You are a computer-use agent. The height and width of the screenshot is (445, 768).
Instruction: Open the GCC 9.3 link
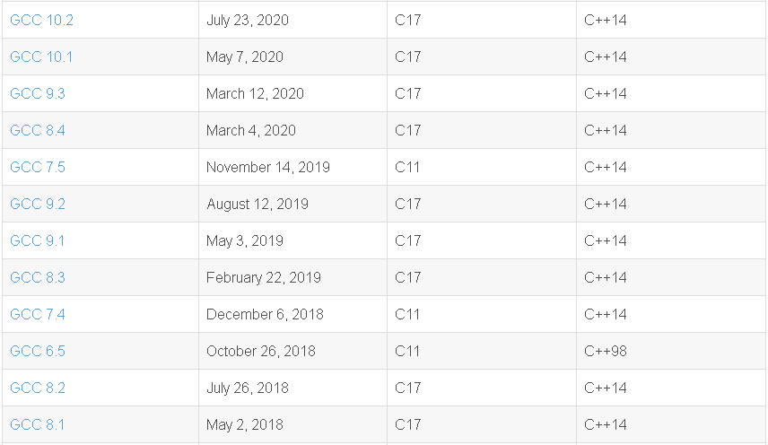tap(38, 93)
